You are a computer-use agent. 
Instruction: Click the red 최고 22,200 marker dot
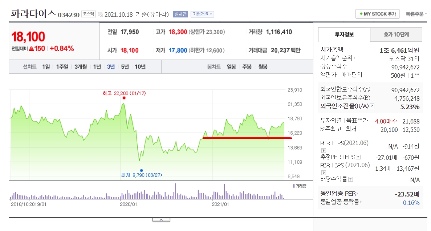tap(124, 98)
